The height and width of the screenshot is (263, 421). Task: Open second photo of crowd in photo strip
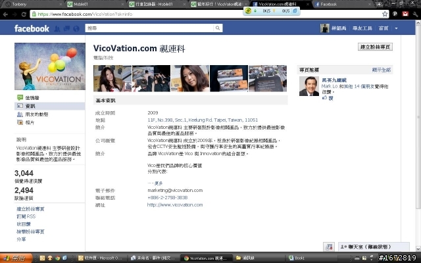151,78
